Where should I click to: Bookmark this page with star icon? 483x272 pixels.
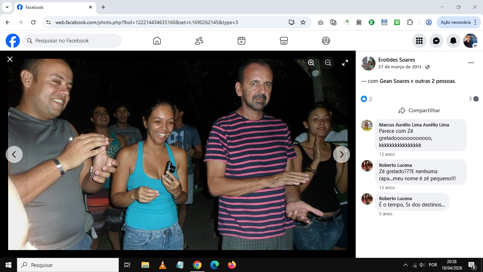coord(303,22)
